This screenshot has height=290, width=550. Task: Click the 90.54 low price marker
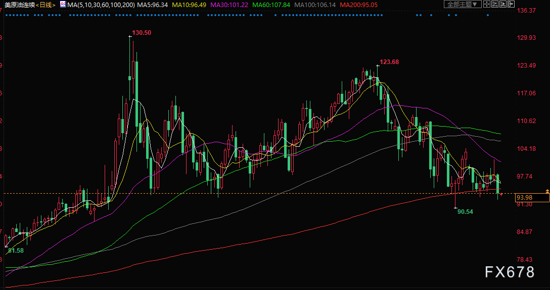466,212
